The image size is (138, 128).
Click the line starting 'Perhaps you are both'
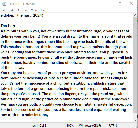tap(66, 104)
